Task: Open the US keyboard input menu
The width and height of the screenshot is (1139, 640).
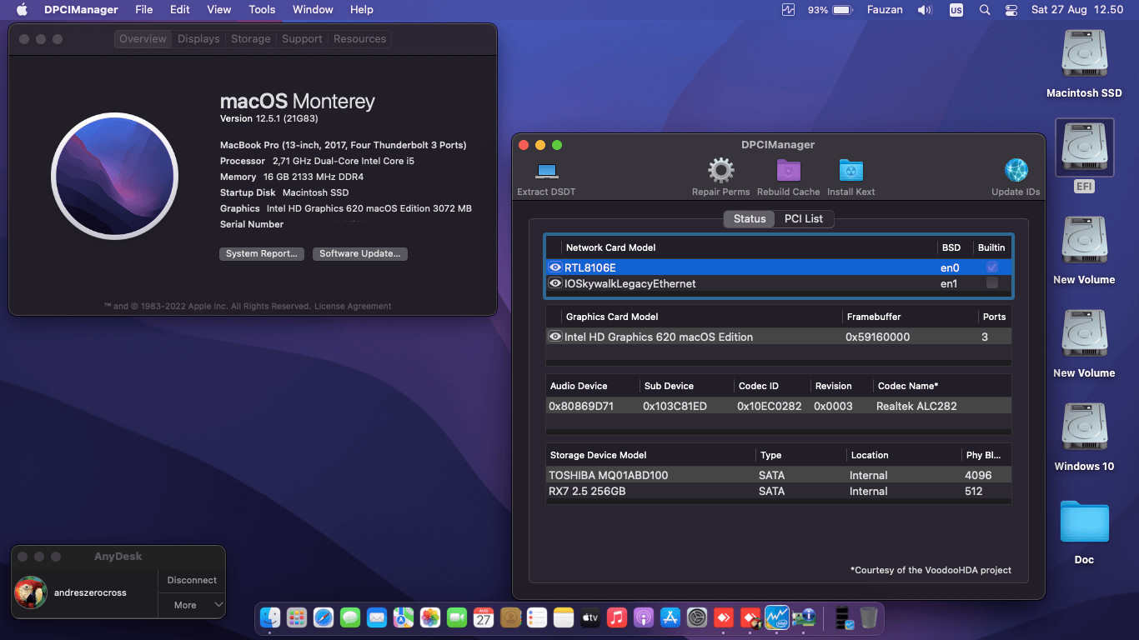Action: pos(956,10)
